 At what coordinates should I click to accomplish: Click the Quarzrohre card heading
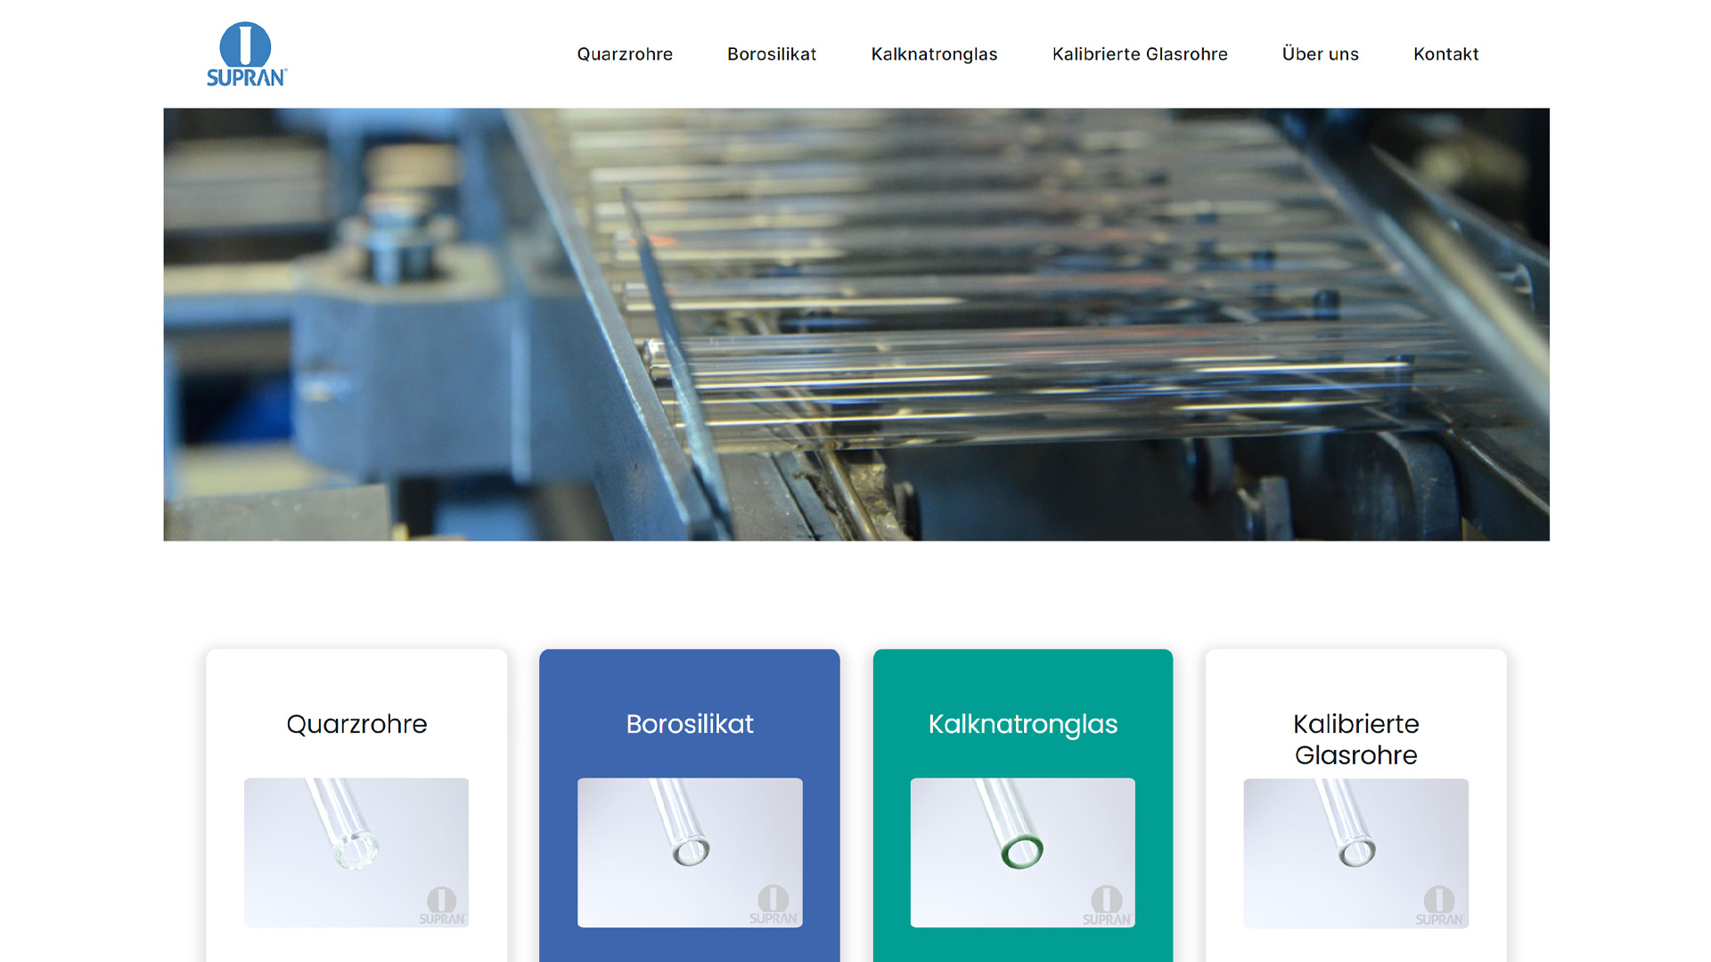356,724
